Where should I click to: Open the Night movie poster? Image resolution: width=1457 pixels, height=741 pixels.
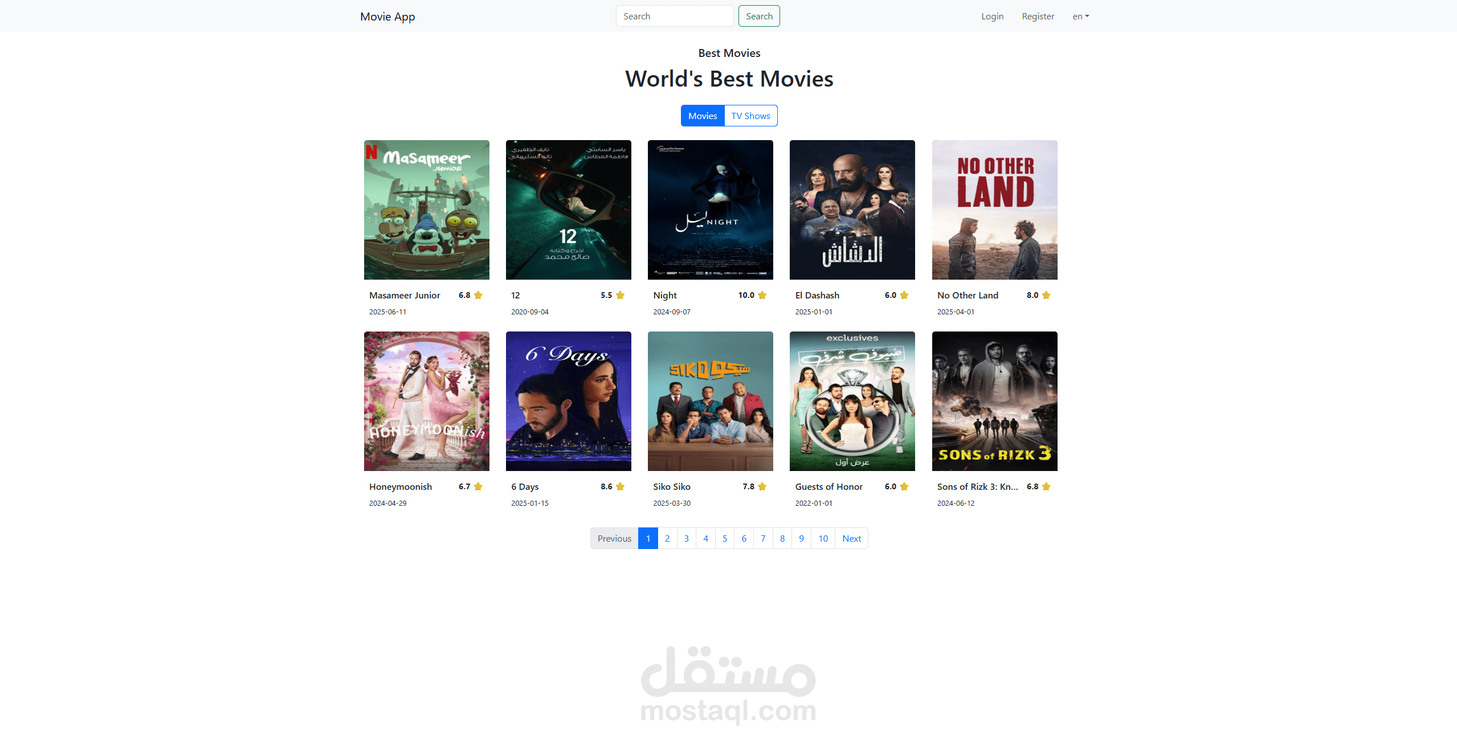coord(711,210)
